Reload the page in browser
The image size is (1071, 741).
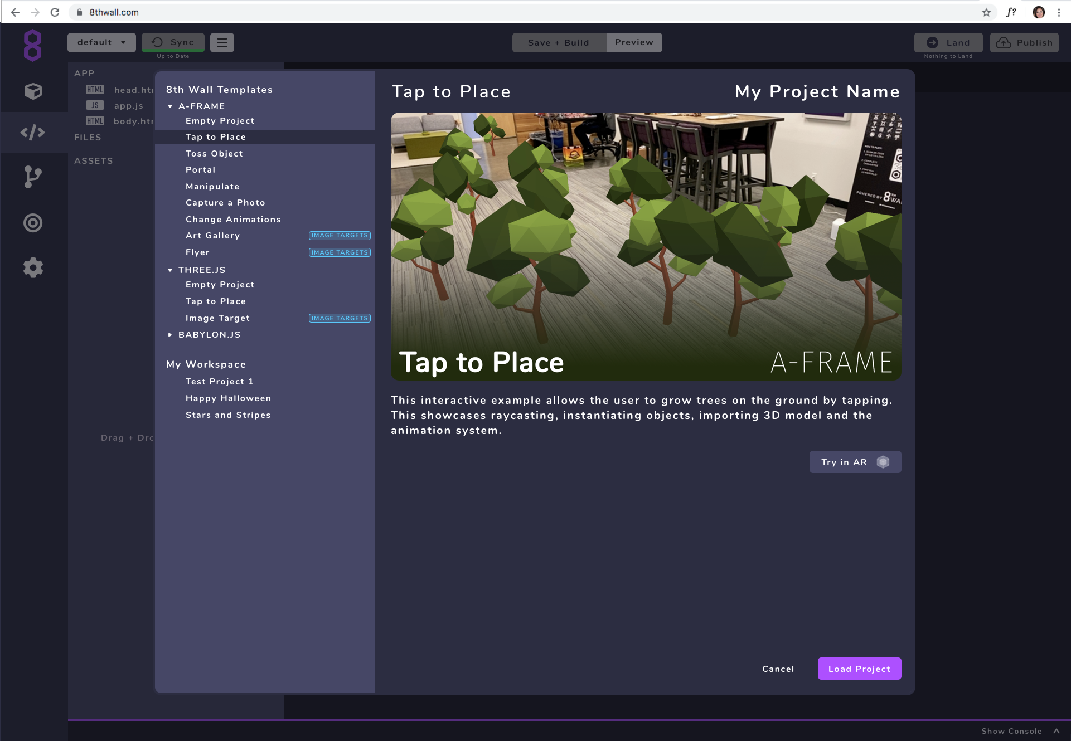pos(55,12)
